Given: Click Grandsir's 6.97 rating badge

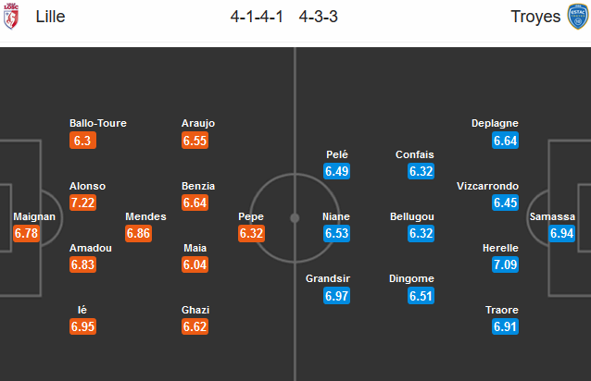Looking at the screenshot, I should (x=336, y=296).
